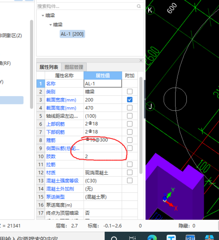Viewport: 219px width, 240px height.
Task: Switch to the 属性列表 tab
Action: (49, 67)
